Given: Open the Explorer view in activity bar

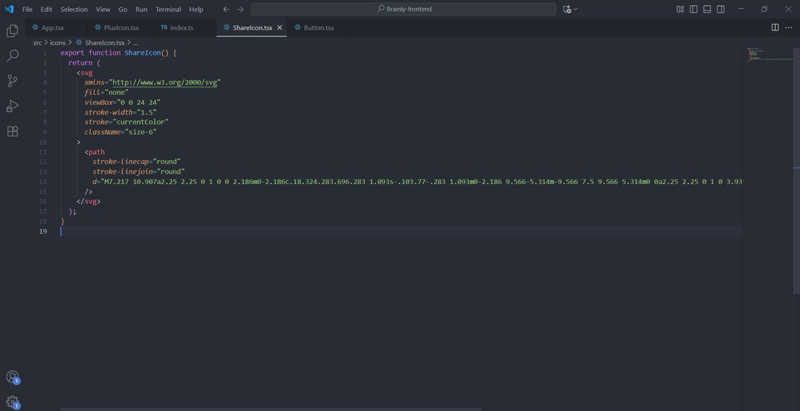Looking at the screenshot, I should pos(12,31).
